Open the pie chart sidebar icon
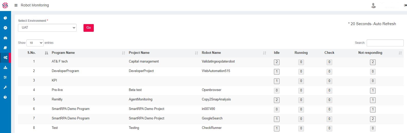407x133 pixels. pos(5,18)
